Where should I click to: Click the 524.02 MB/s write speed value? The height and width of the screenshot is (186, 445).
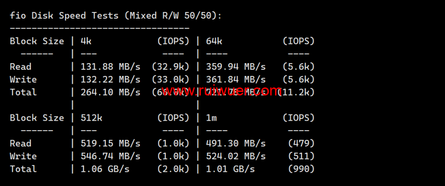[x=236, y=157]
